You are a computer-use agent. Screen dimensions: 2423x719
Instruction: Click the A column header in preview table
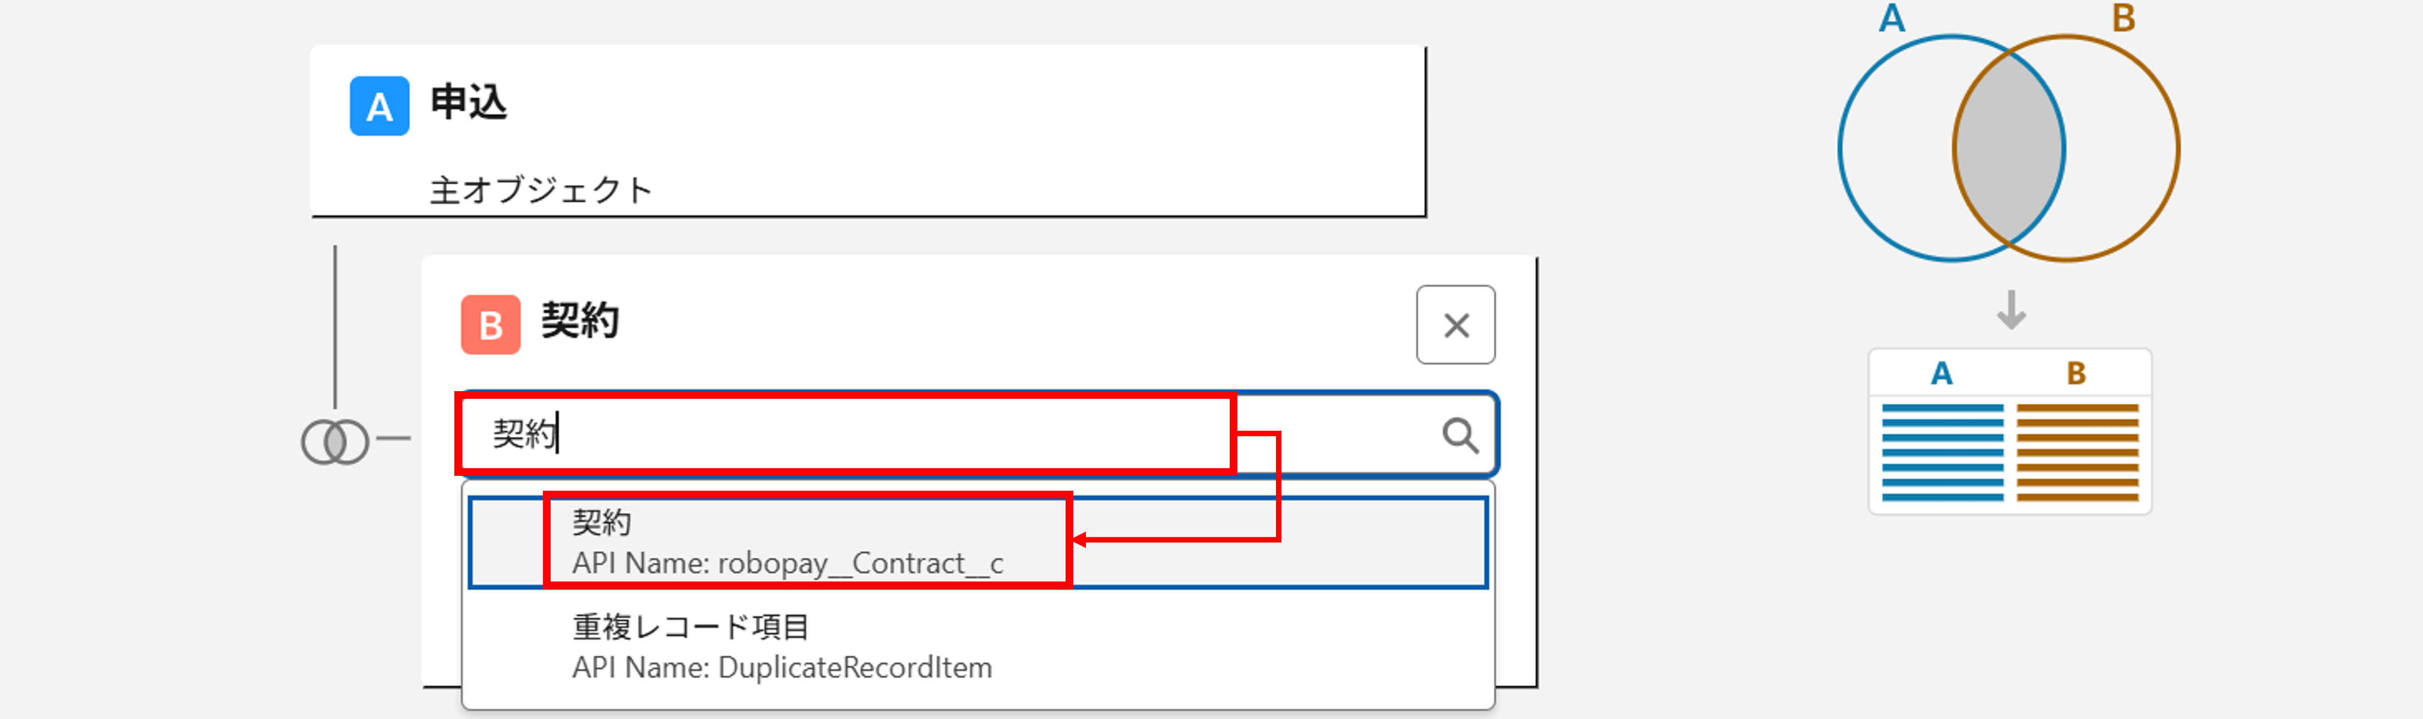point(1941,374)
